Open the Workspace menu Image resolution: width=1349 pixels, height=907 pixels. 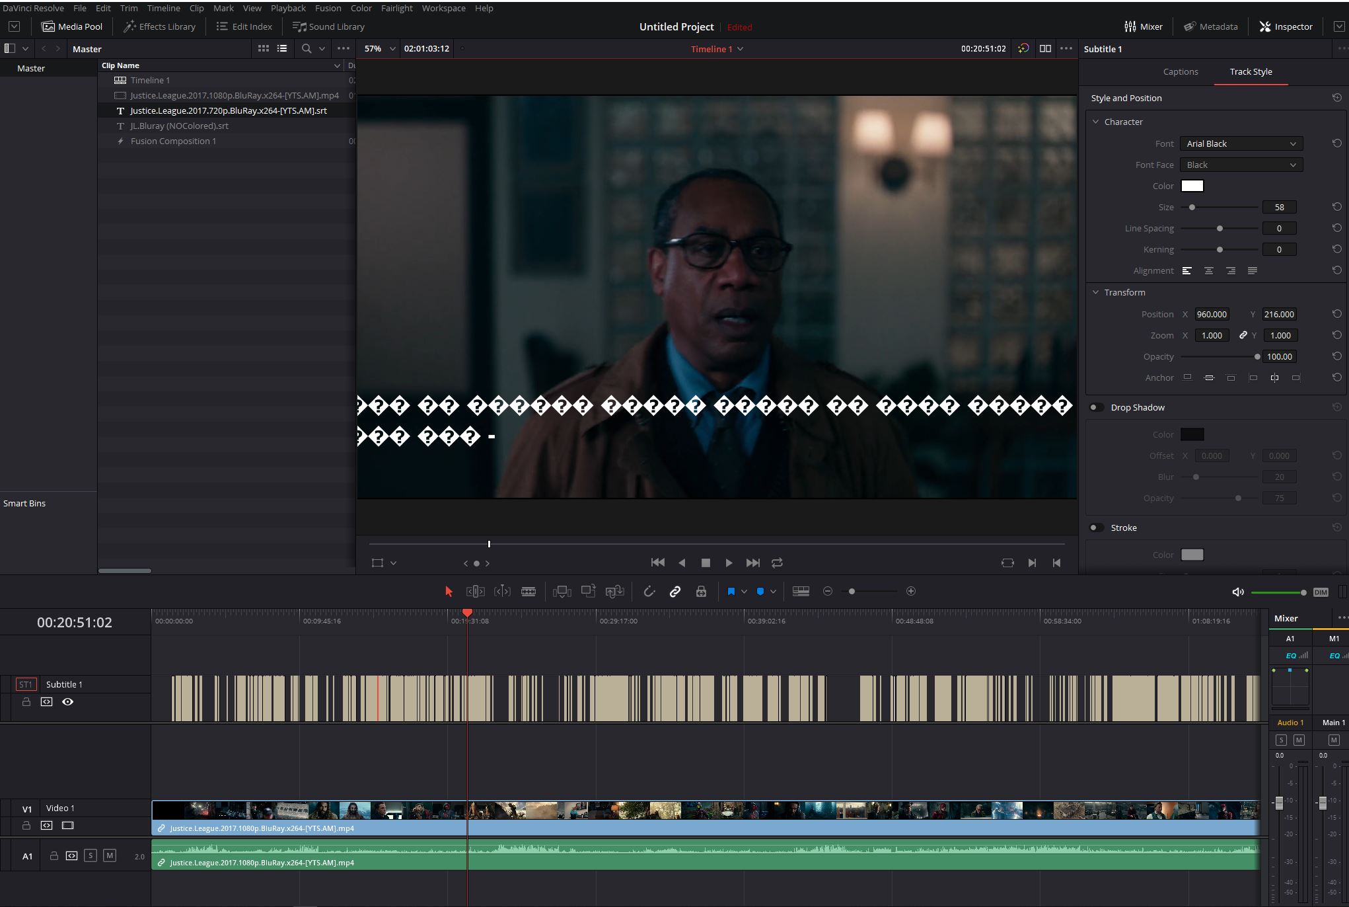(443, 8)
